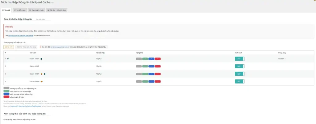Click the running crawler icon in row 1
This screenshot has width=316, height=124.
click(x=8, y=59)
